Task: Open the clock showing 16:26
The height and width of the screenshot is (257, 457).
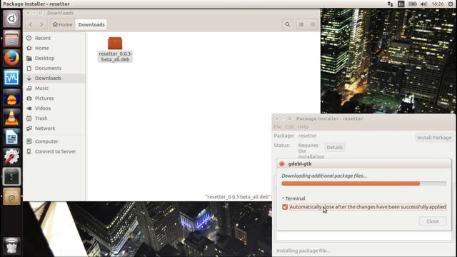Action: click(x=438, y=4)
